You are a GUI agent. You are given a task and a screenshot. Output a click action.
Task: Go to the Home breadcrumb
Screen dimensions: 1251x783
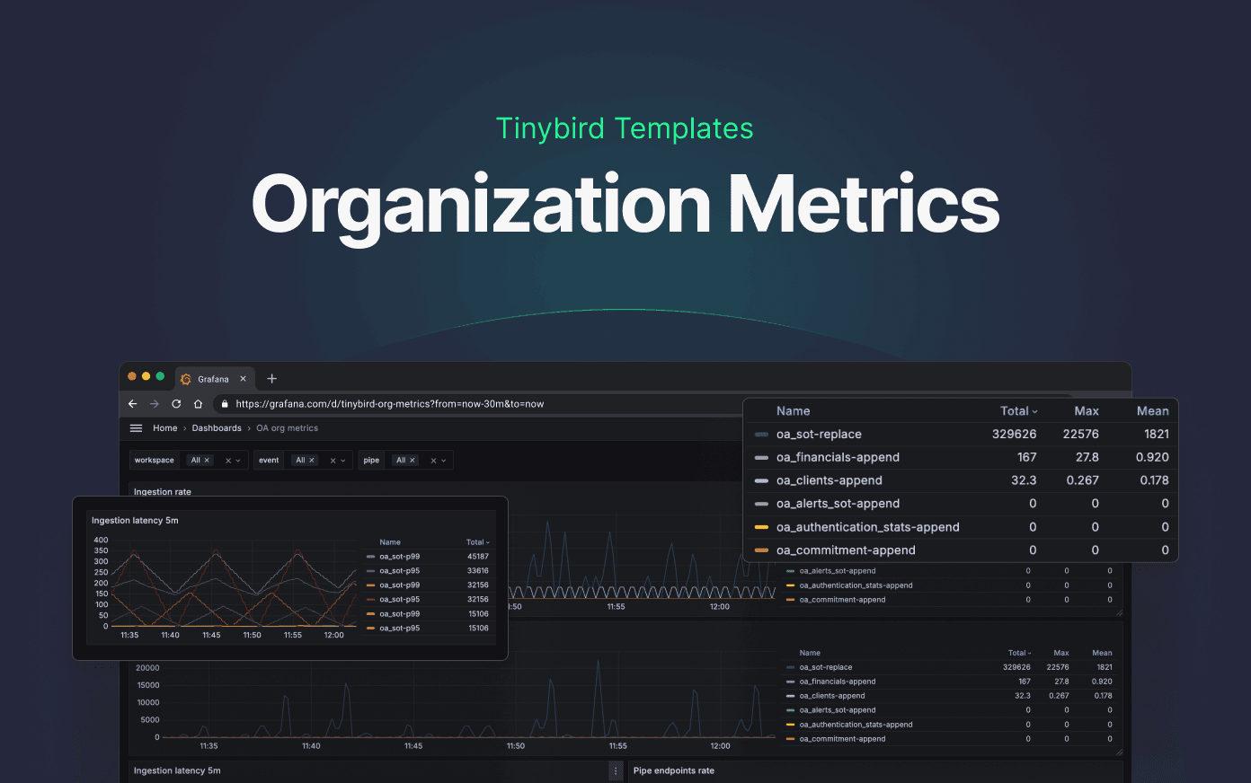[x=164, y=428]
